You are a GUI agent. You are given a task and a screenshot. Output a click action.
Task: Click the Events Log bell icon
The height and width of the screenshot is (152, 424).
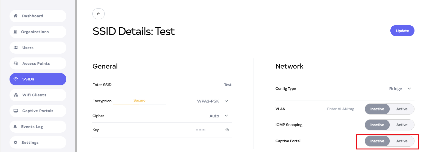[x=15, y=127]
